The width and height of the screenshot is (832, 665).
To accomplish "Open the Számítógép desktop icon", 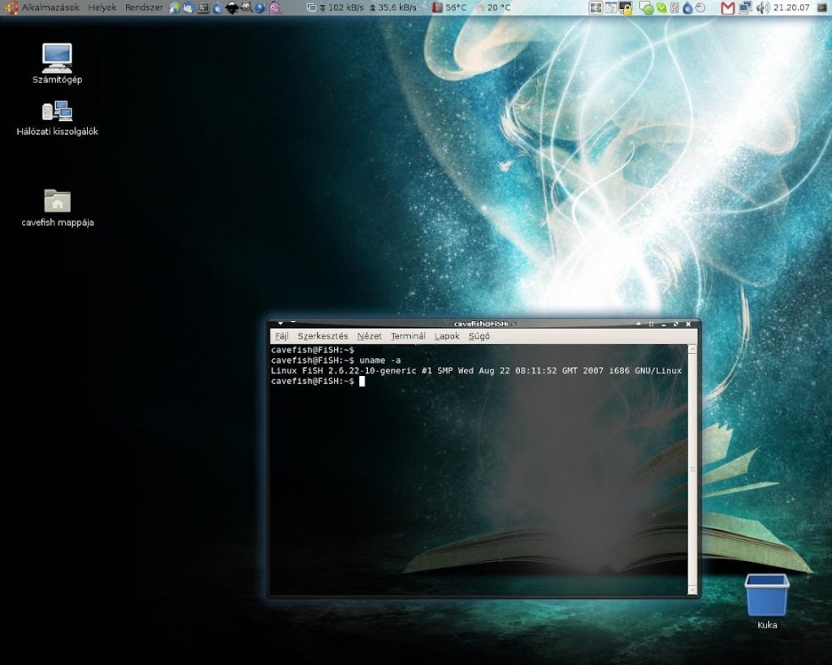I will click(57, 58).
